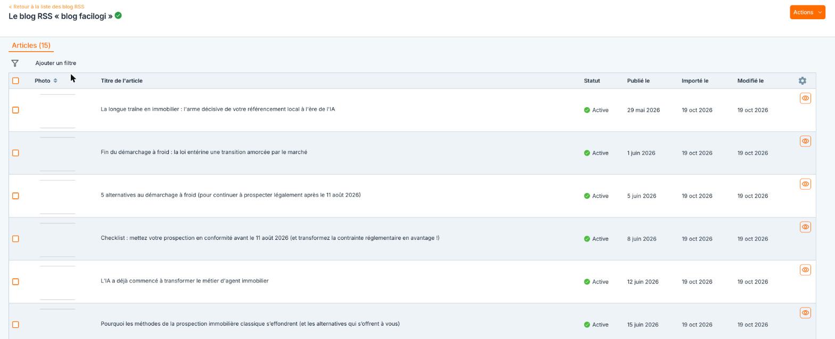Click Active status icon of 'Pourquoi les méthodes' row

pos(587,325)
